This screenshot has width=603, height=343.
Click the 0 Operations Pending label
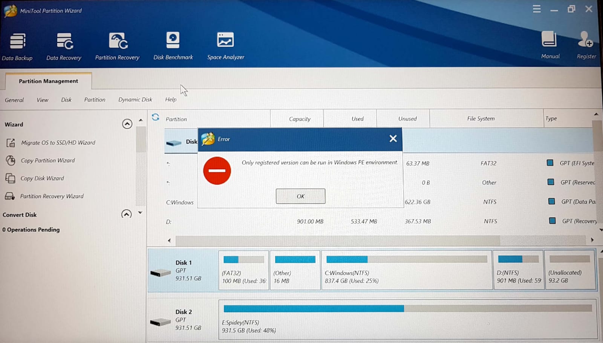[x=31, y=230]
